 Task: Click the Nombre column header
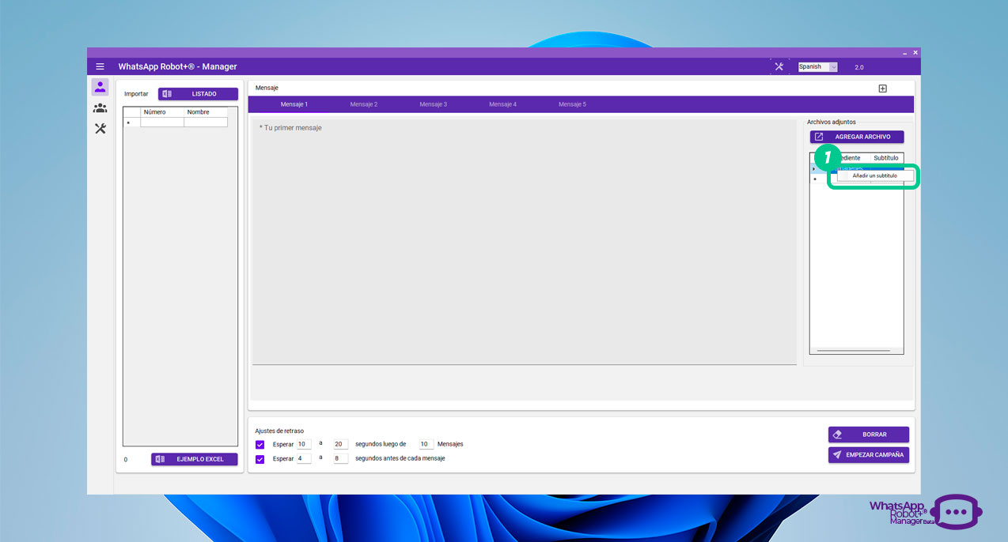click(x=206, y=112)
